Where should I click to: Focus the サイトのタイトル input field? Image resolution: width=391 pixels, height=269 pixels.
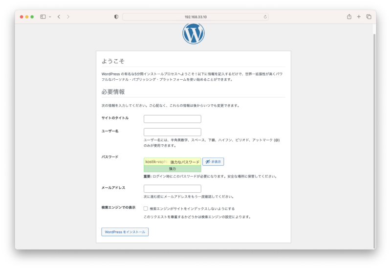(173, 119)
